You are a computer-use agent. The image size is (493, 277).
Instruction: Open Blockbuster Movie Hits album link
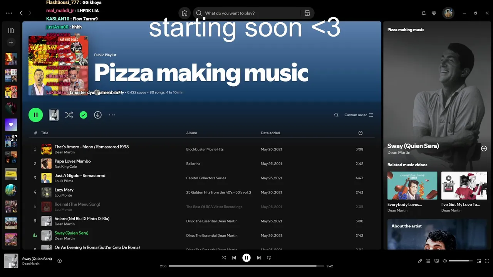[205, 149]
